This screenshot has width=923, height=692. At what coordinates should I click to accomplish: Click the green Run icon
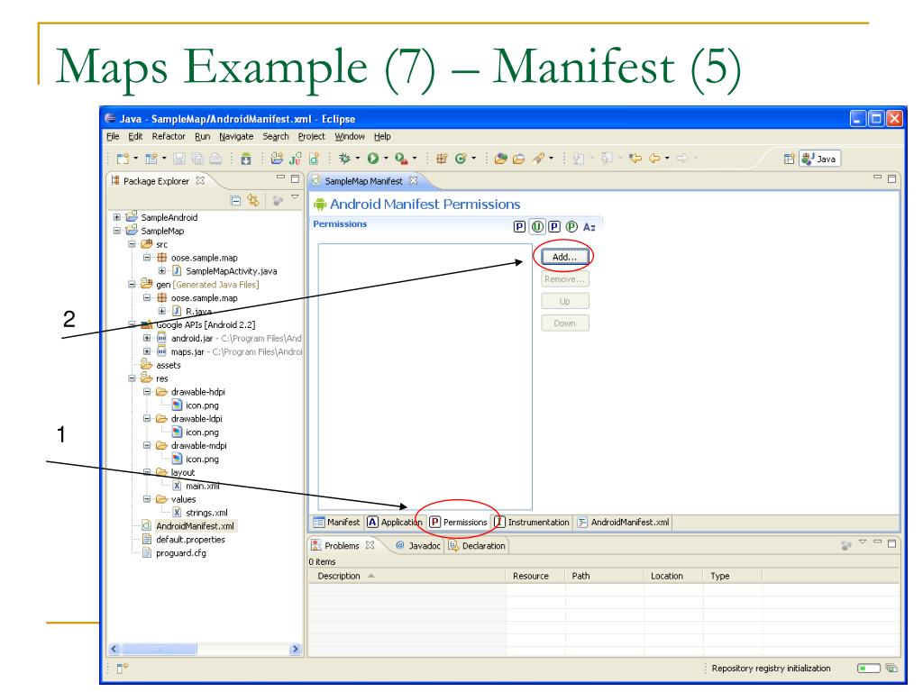coord(373,159)
